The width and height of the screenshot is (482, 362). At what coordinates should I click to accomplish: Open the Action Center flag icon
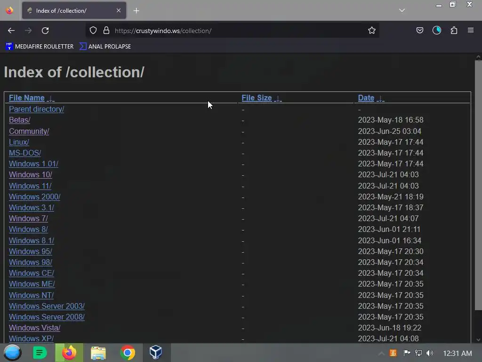(x=407, y=353)
